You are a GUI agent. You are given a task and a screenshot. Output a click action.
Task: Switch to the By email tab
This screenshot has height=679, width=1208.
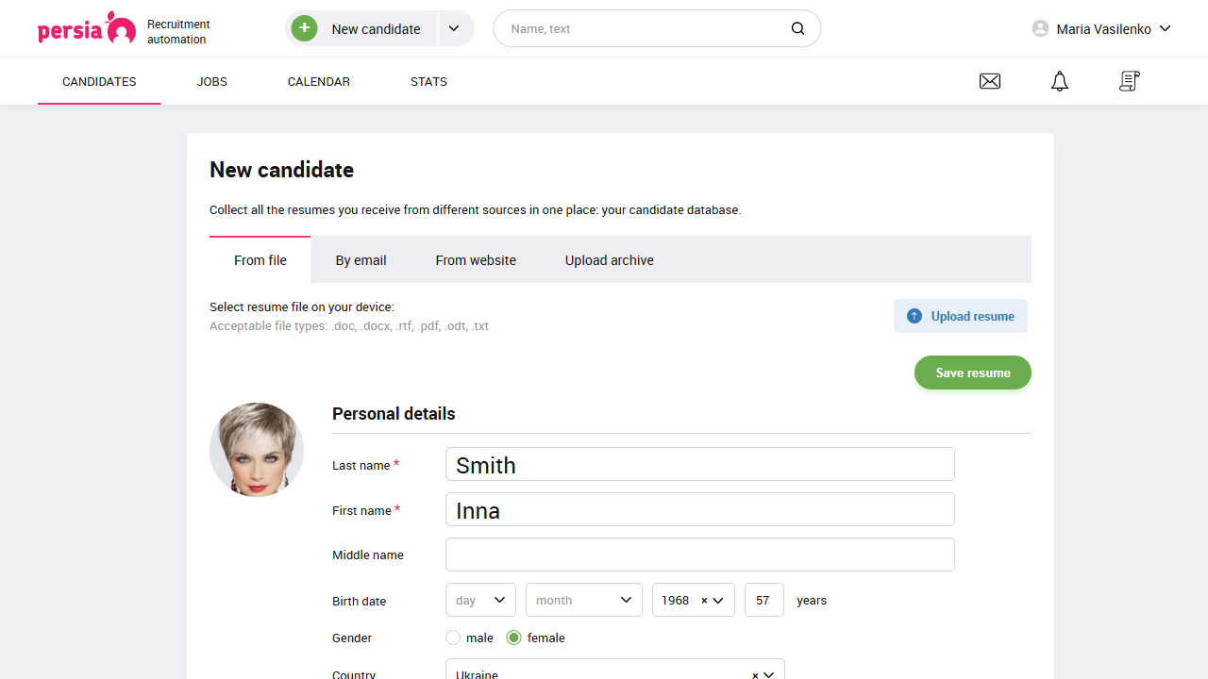[361, 259]
